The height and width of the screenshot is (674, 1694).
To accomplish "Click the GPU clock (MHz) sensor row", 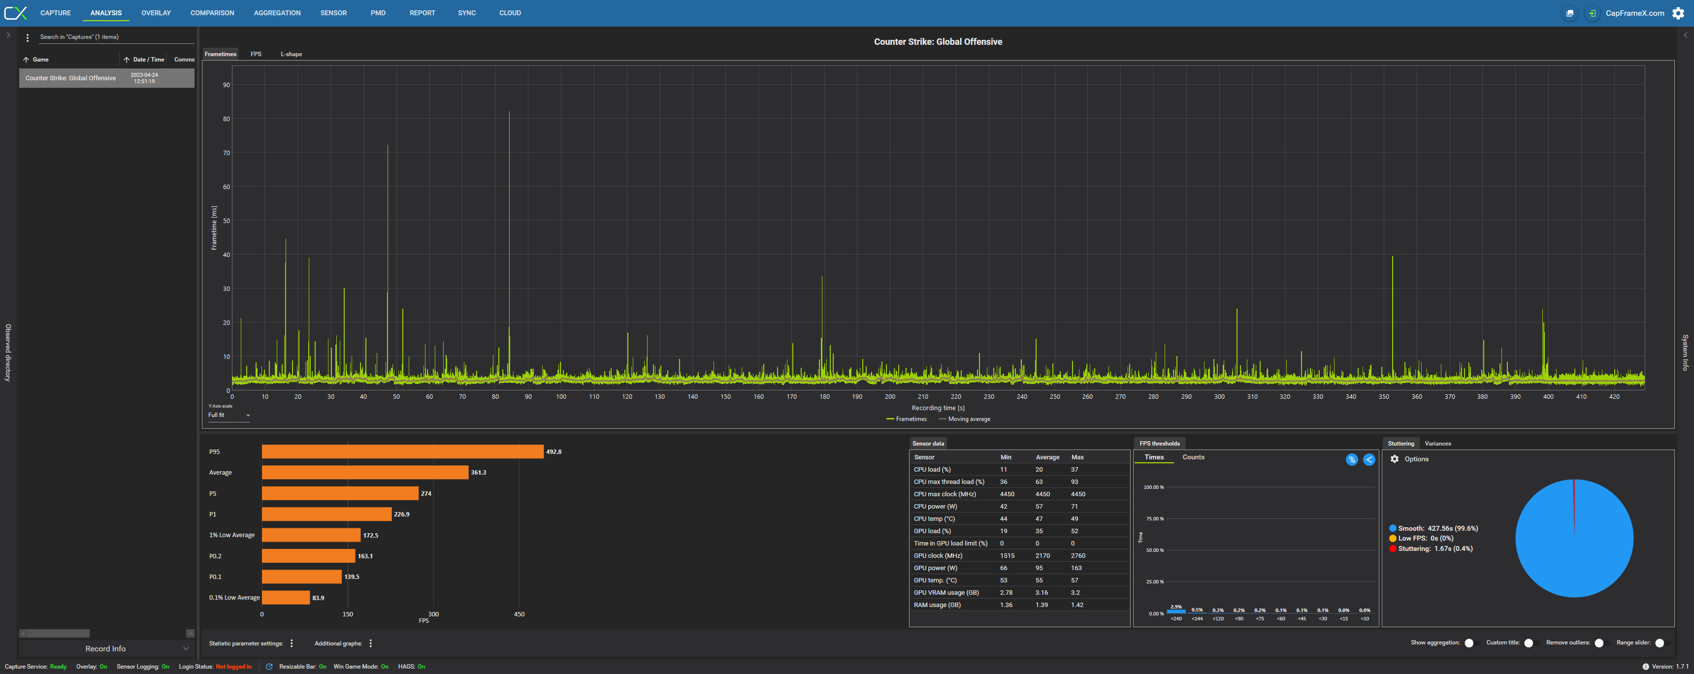I will point(1019,556).
